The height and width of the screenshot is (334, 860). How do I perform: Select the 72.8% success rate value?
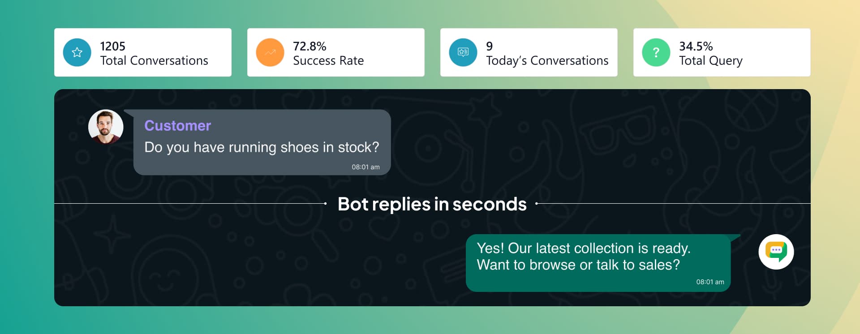click(310, 46)
